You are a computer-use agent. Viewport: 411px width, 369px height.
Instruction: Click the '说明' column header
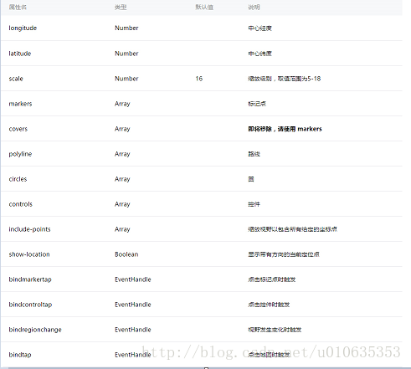(x=254, y=8)
